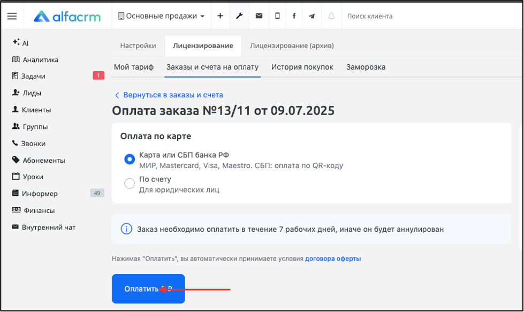Select Карта или СБП банка РФ radio

(130, 159)
